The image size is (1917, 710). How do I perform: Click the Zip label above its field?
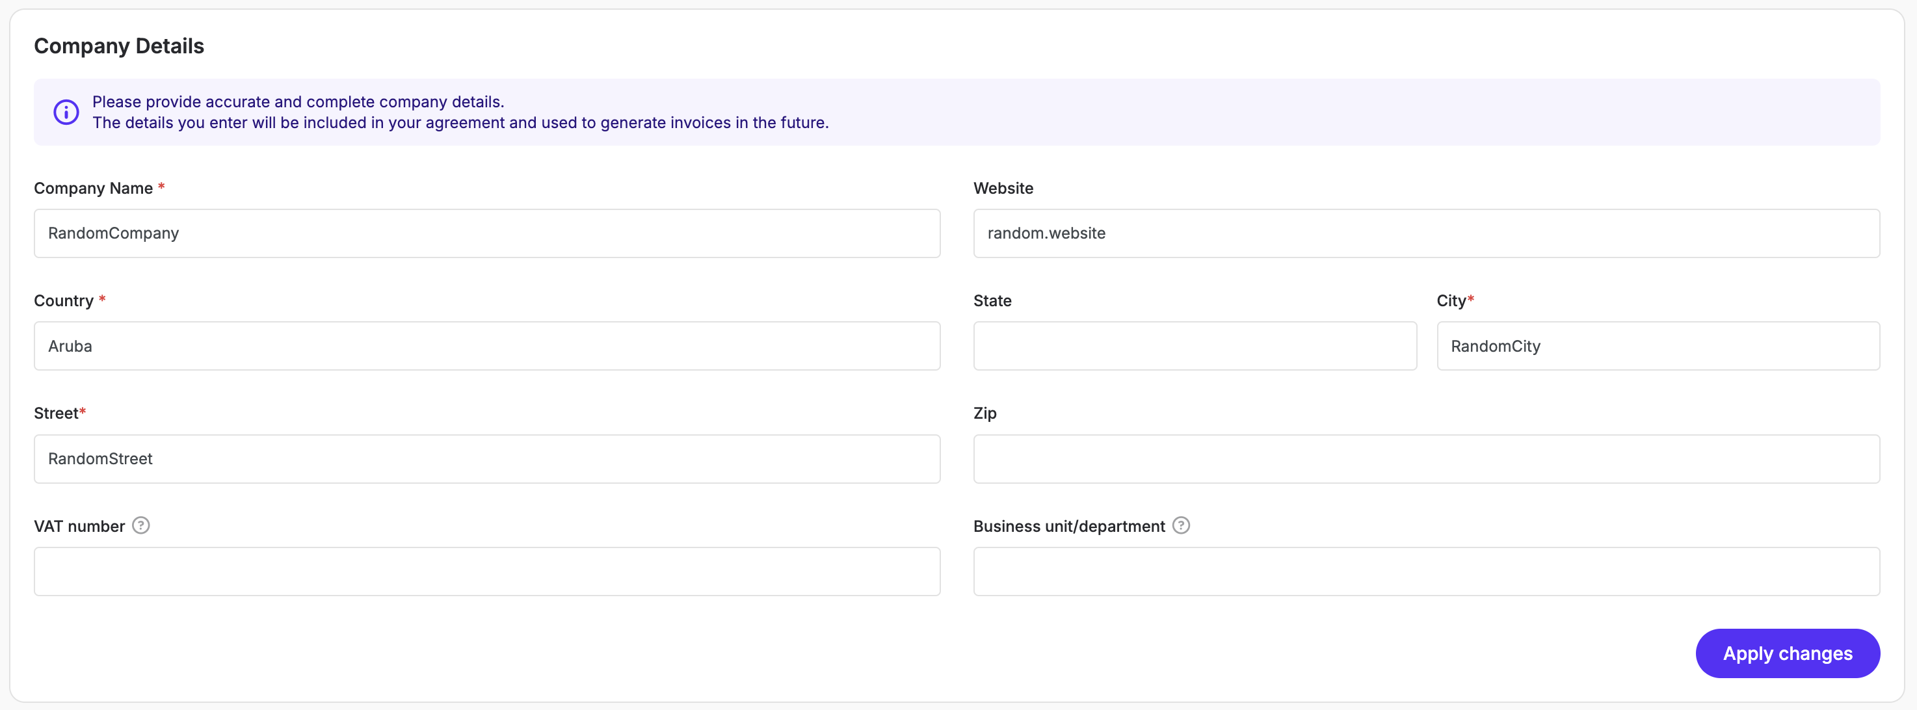[985, 413]
